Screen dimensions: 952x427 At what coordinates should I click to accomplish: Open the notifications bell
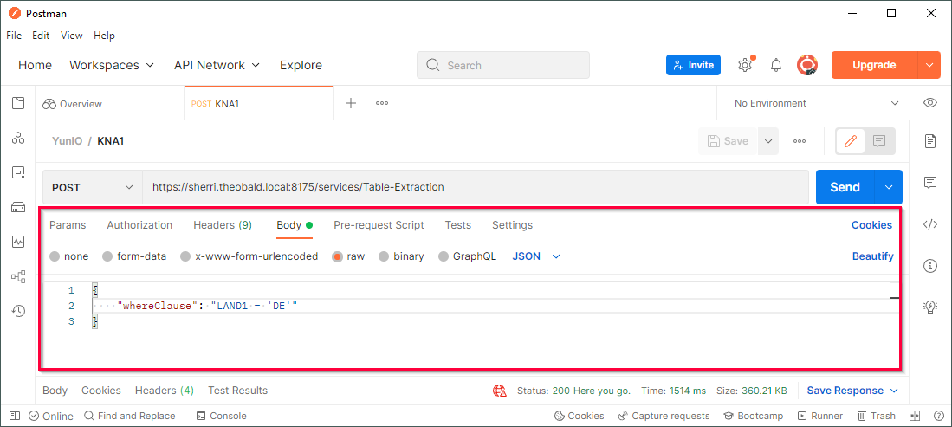(776, 65)
